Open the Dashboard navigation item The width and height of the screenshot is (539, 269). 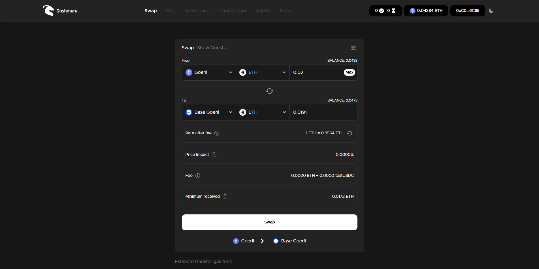(x=196, y=11)
